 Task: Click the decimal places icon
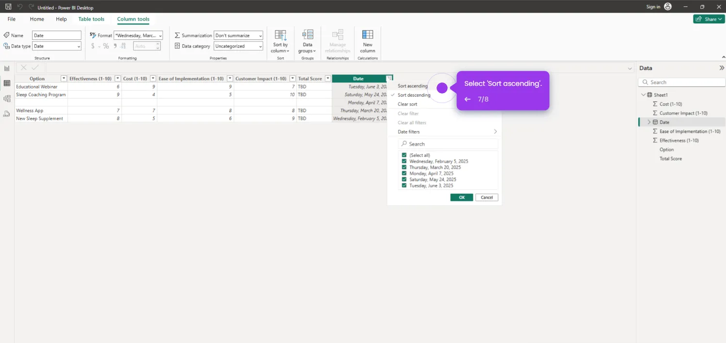123,46
